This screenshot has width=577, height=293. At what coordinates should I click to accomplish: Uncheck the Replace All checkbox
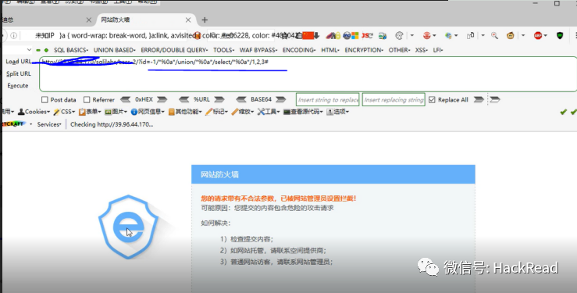(x=432, y=100)
